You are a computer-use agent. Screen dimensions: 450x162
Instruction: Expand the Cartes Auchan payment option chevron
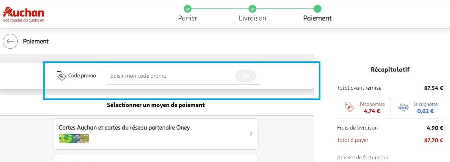click(x=251, y=134)
